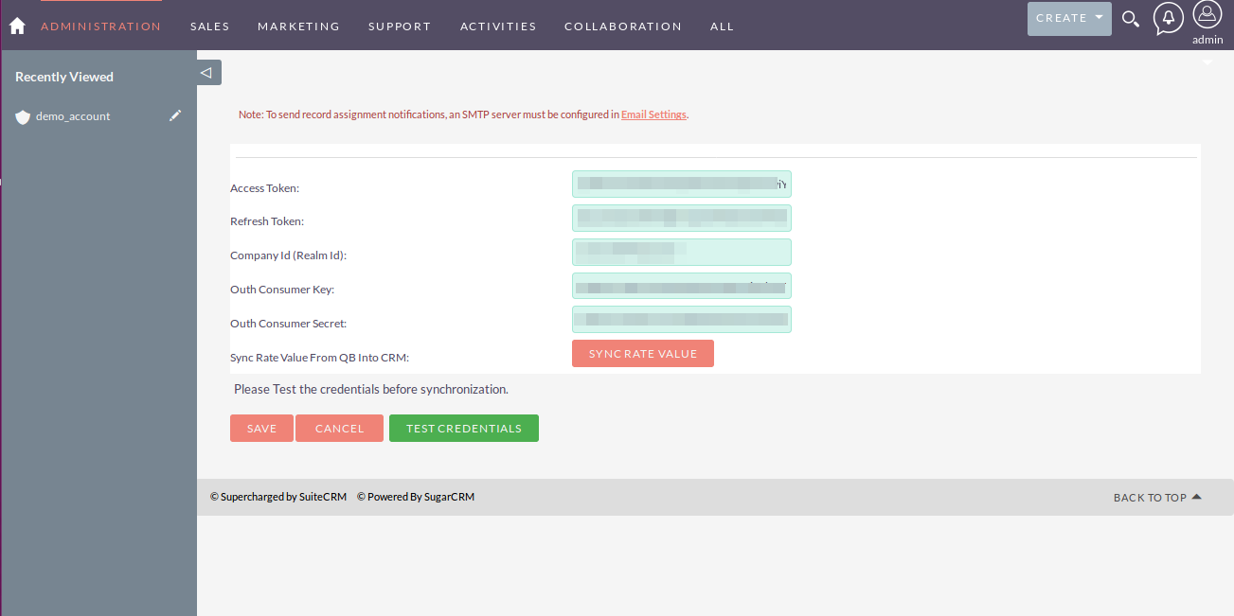The width and height of the screenshot is (1234, 616).
Task: Expand the Create dropdown
Action: (1069, 18)
